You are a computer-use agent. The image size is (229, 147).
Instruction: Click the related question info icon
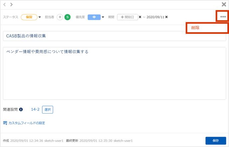pyautogui.click(x=21, y=109)
